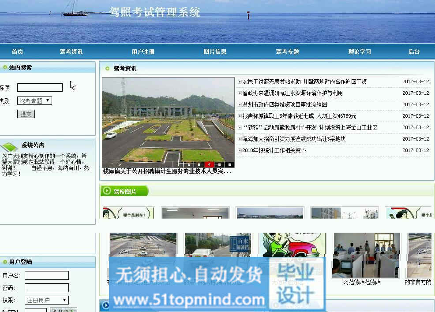The image size is (435, 312).
Task: Click the green icon beside 站内搜索
Action: (x=5, y=67)
